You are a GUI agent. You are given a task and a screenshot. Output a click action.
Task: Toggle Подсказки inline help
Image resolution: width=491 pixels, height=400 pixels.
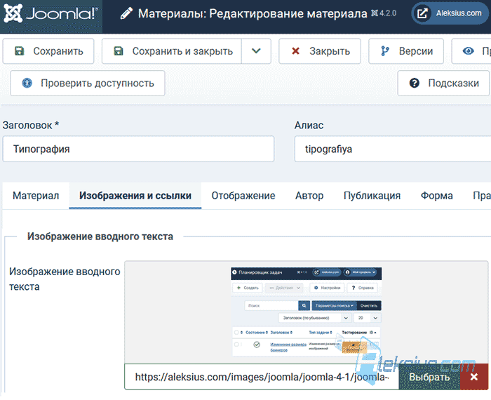[x=443, y=83]
